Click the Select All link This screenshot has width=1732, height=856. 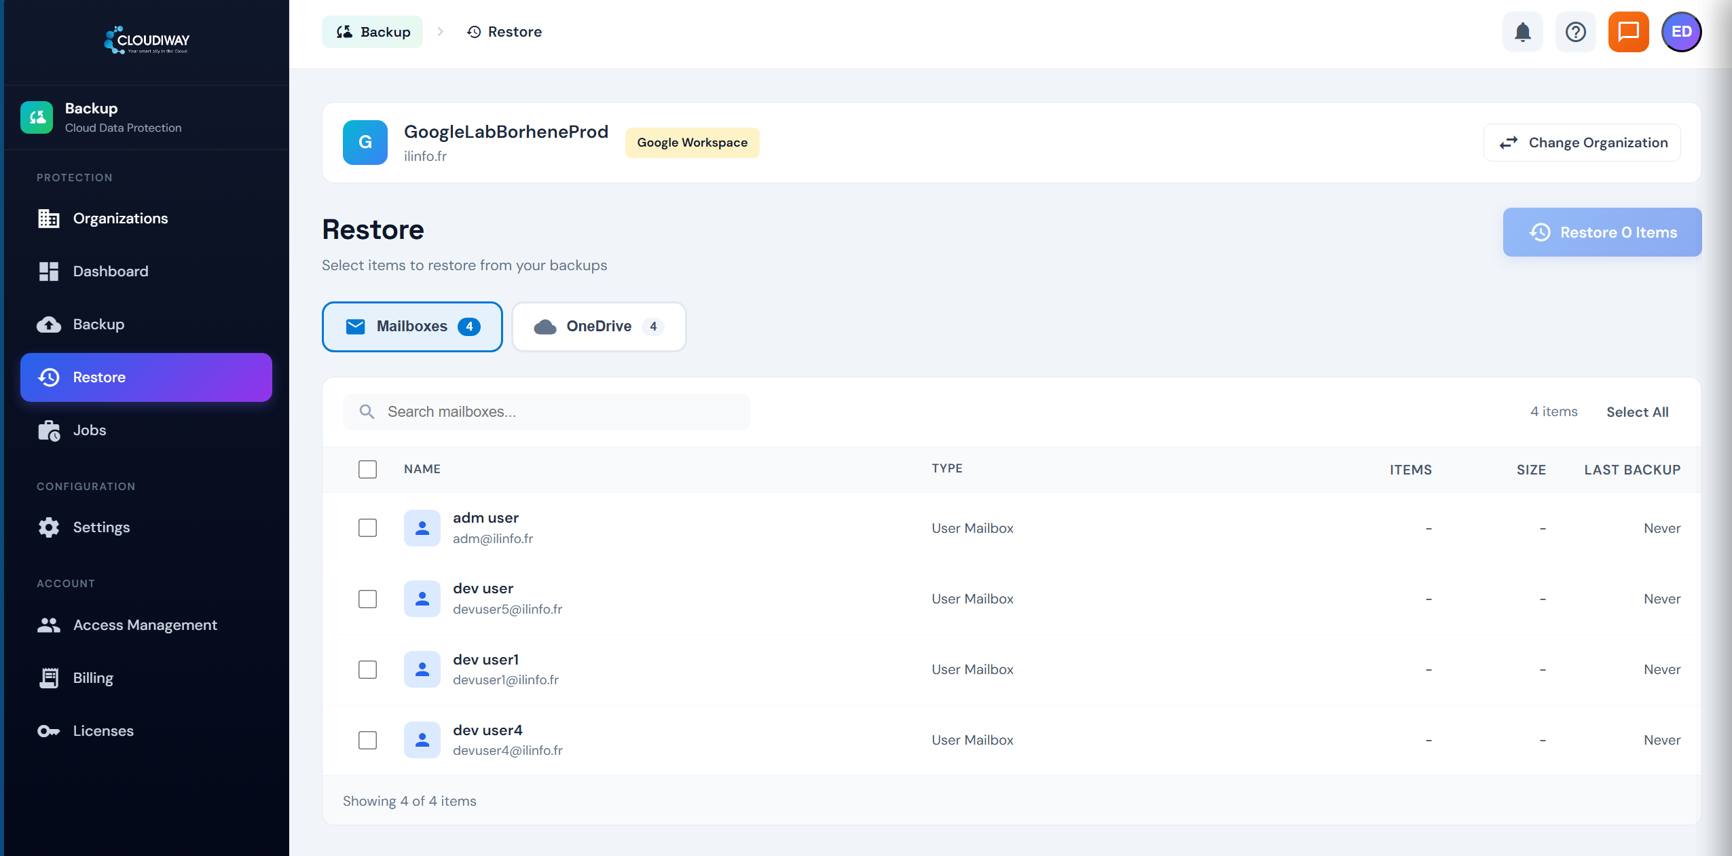pos(1637,412)
